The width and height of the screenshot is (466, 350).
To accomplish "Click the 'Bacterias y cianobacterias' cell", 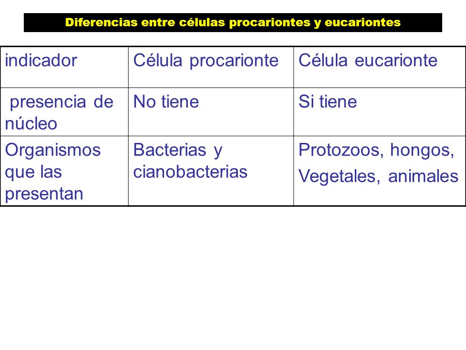I will coord(211,171).
